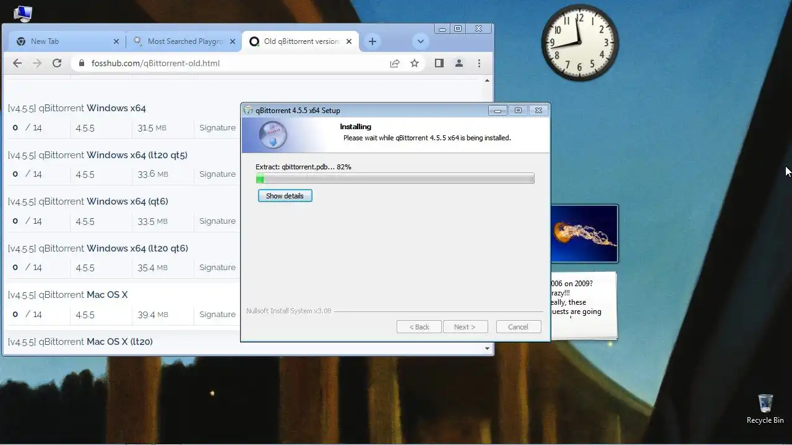Click the installation progress bar
Viewport: 792px width, 445px height.
tap(395, 179)
